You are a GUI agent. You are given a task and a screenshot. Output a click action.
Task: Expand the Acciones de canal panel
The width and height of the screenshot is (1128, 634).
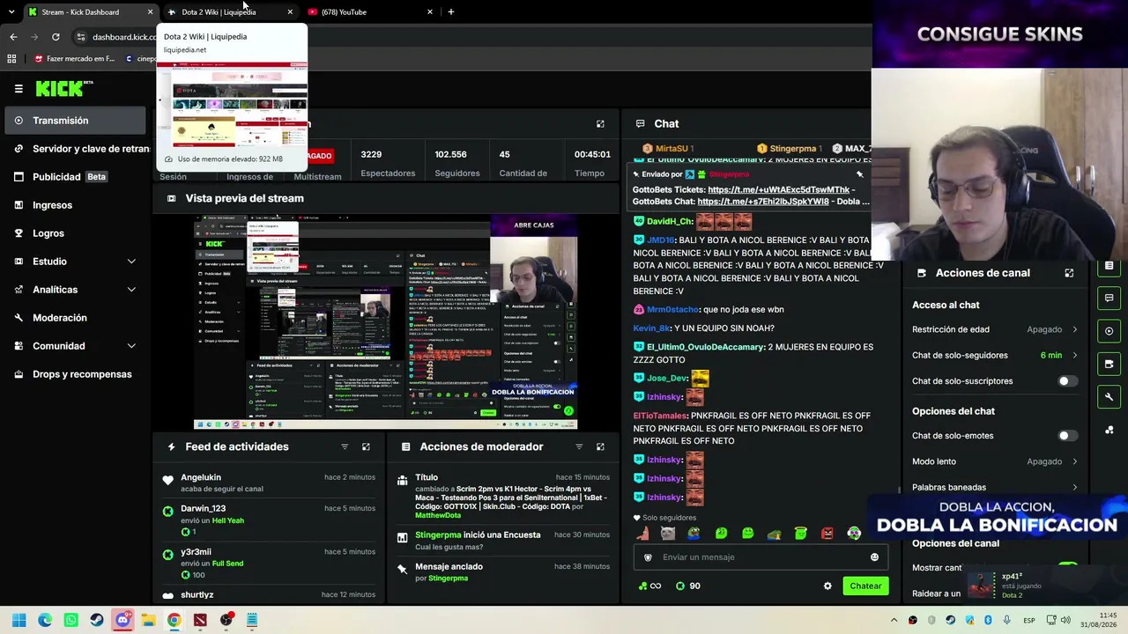click(1069, 273)
